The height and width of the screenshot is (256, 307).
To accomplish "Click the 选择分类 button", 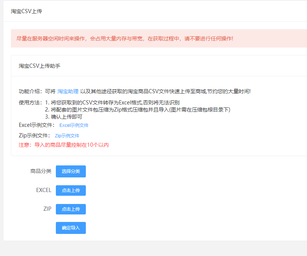I will pyautogui.click(x=71, y=171).
